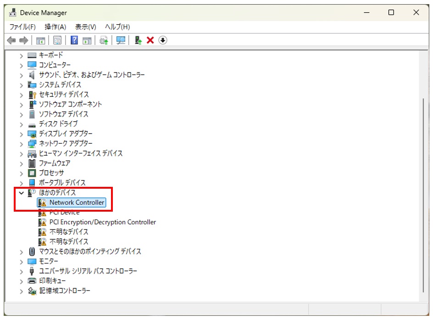The height and width of the screenshot is (320, 433).
Task: Expand the ユニバーサル シリアル バス コントローラー node
Action: [21, 271]
